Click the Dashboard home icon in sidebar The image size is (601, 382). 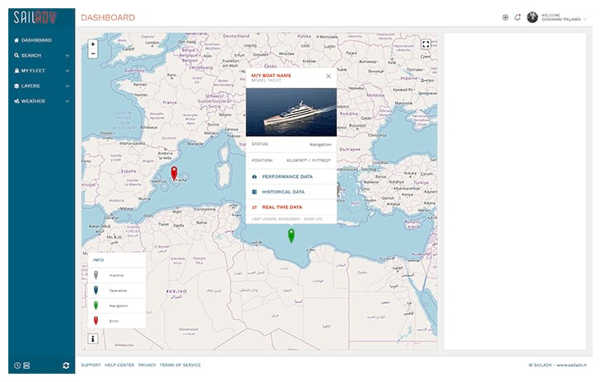coord(16,40)
